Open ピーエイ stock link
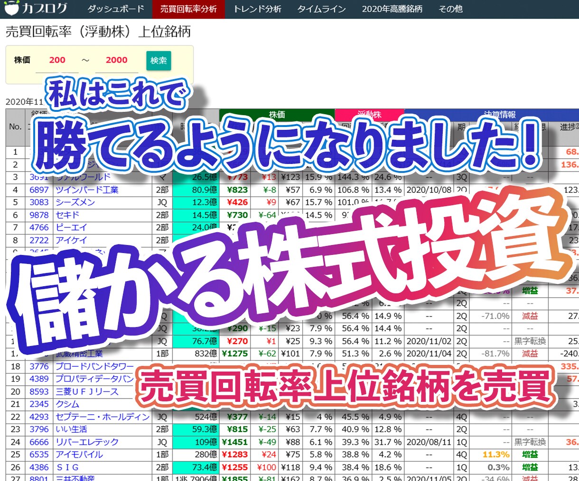 [x=71, y=227]
